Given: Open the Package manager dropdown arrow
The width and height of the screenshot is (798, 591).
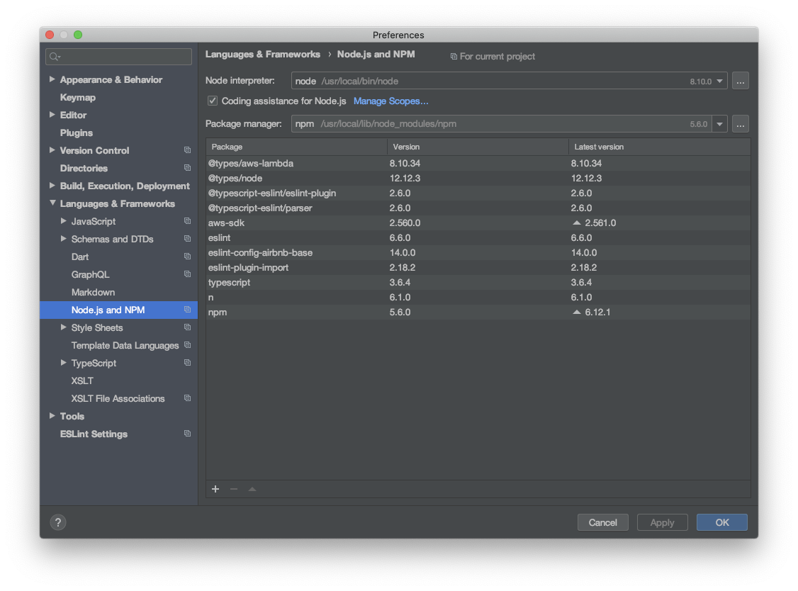Looking at the screenshot, I should (x=719, y=124).
